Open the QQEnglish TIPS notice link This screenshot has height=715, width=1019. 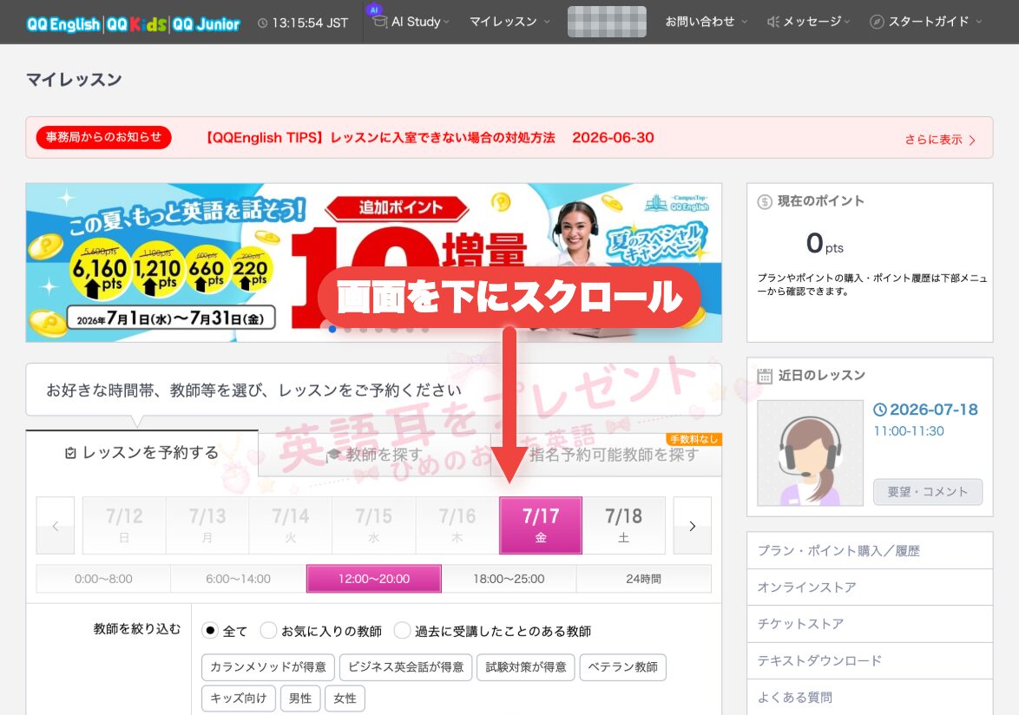click(x=430, y=138)
